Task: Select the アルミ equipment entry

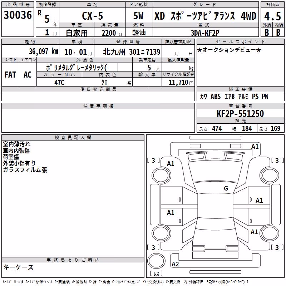Action: (x=243, y=97)
